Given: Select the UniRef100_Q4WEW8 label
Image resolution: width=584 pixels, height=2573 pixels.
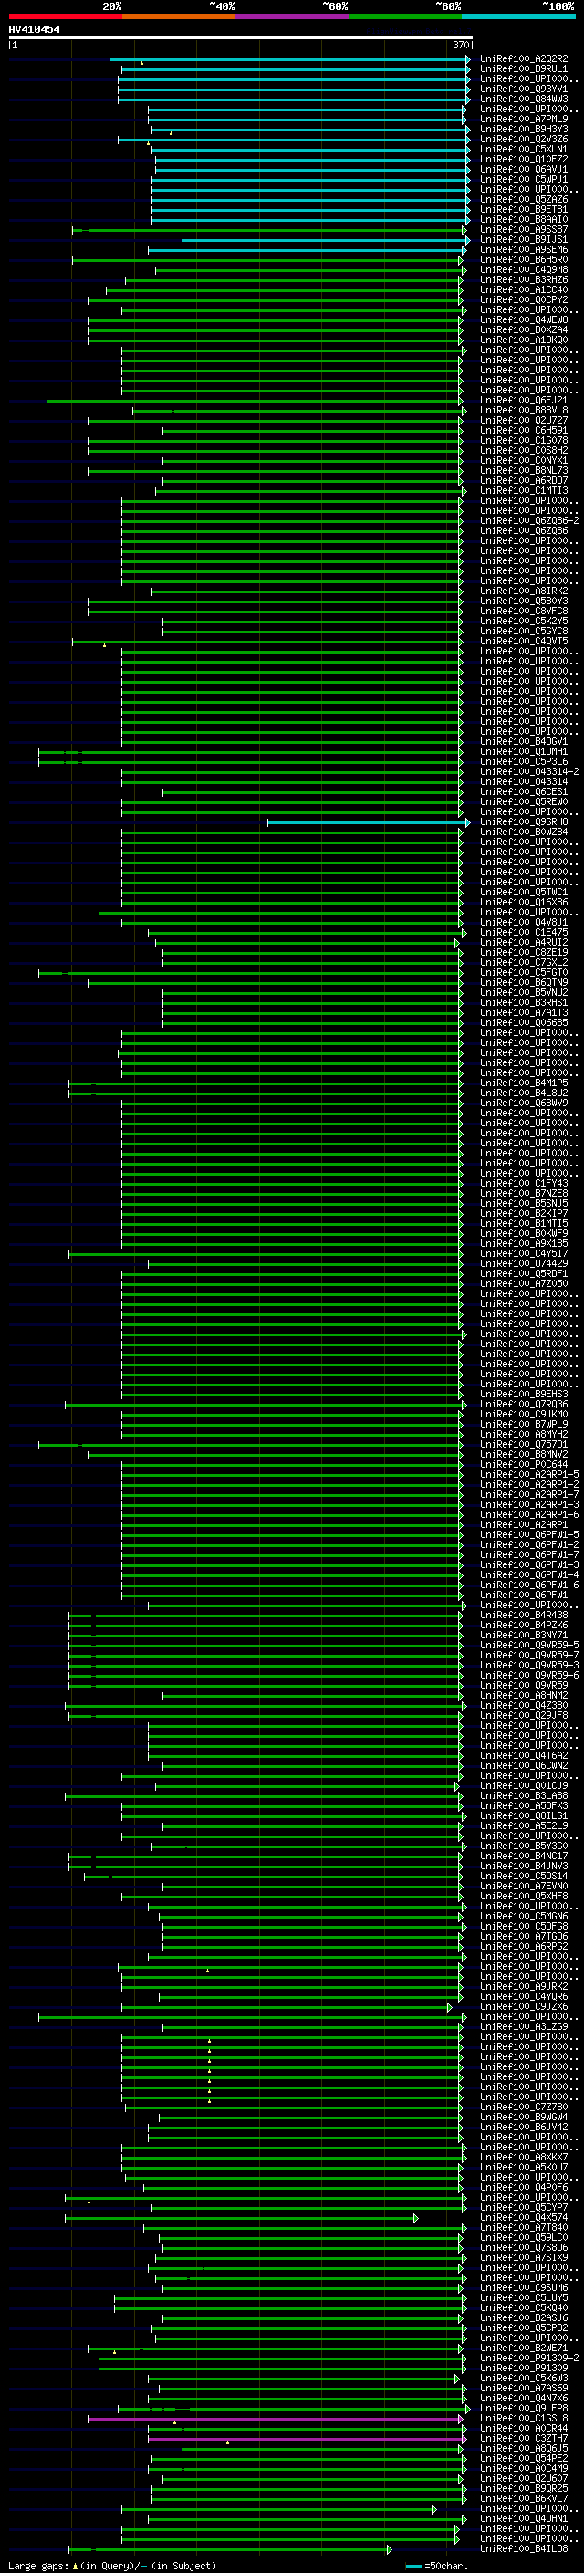Looking at the screenshot, I should point(524,319).
